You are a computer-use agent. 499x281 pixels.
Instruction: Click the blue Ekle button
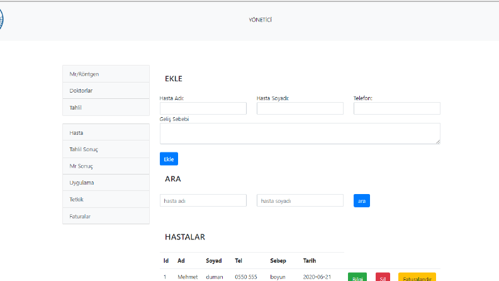tap(169, 159)
